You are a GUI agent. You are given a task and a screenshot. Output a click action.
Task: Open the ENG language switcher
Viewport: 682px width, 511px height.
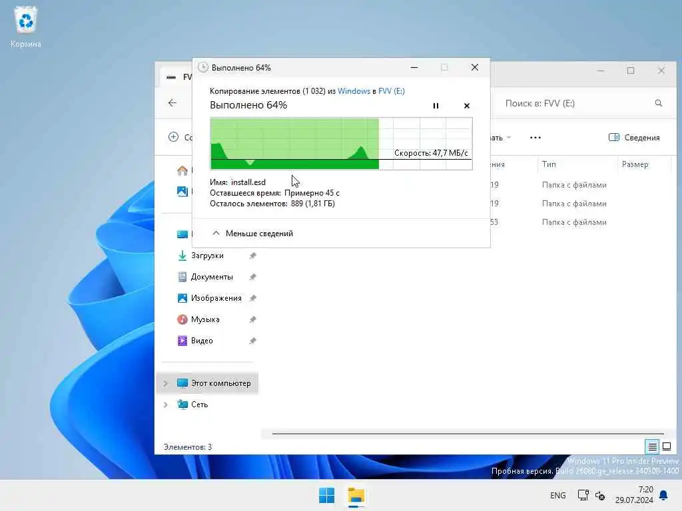pyautogui.click(x=557, y=495)
